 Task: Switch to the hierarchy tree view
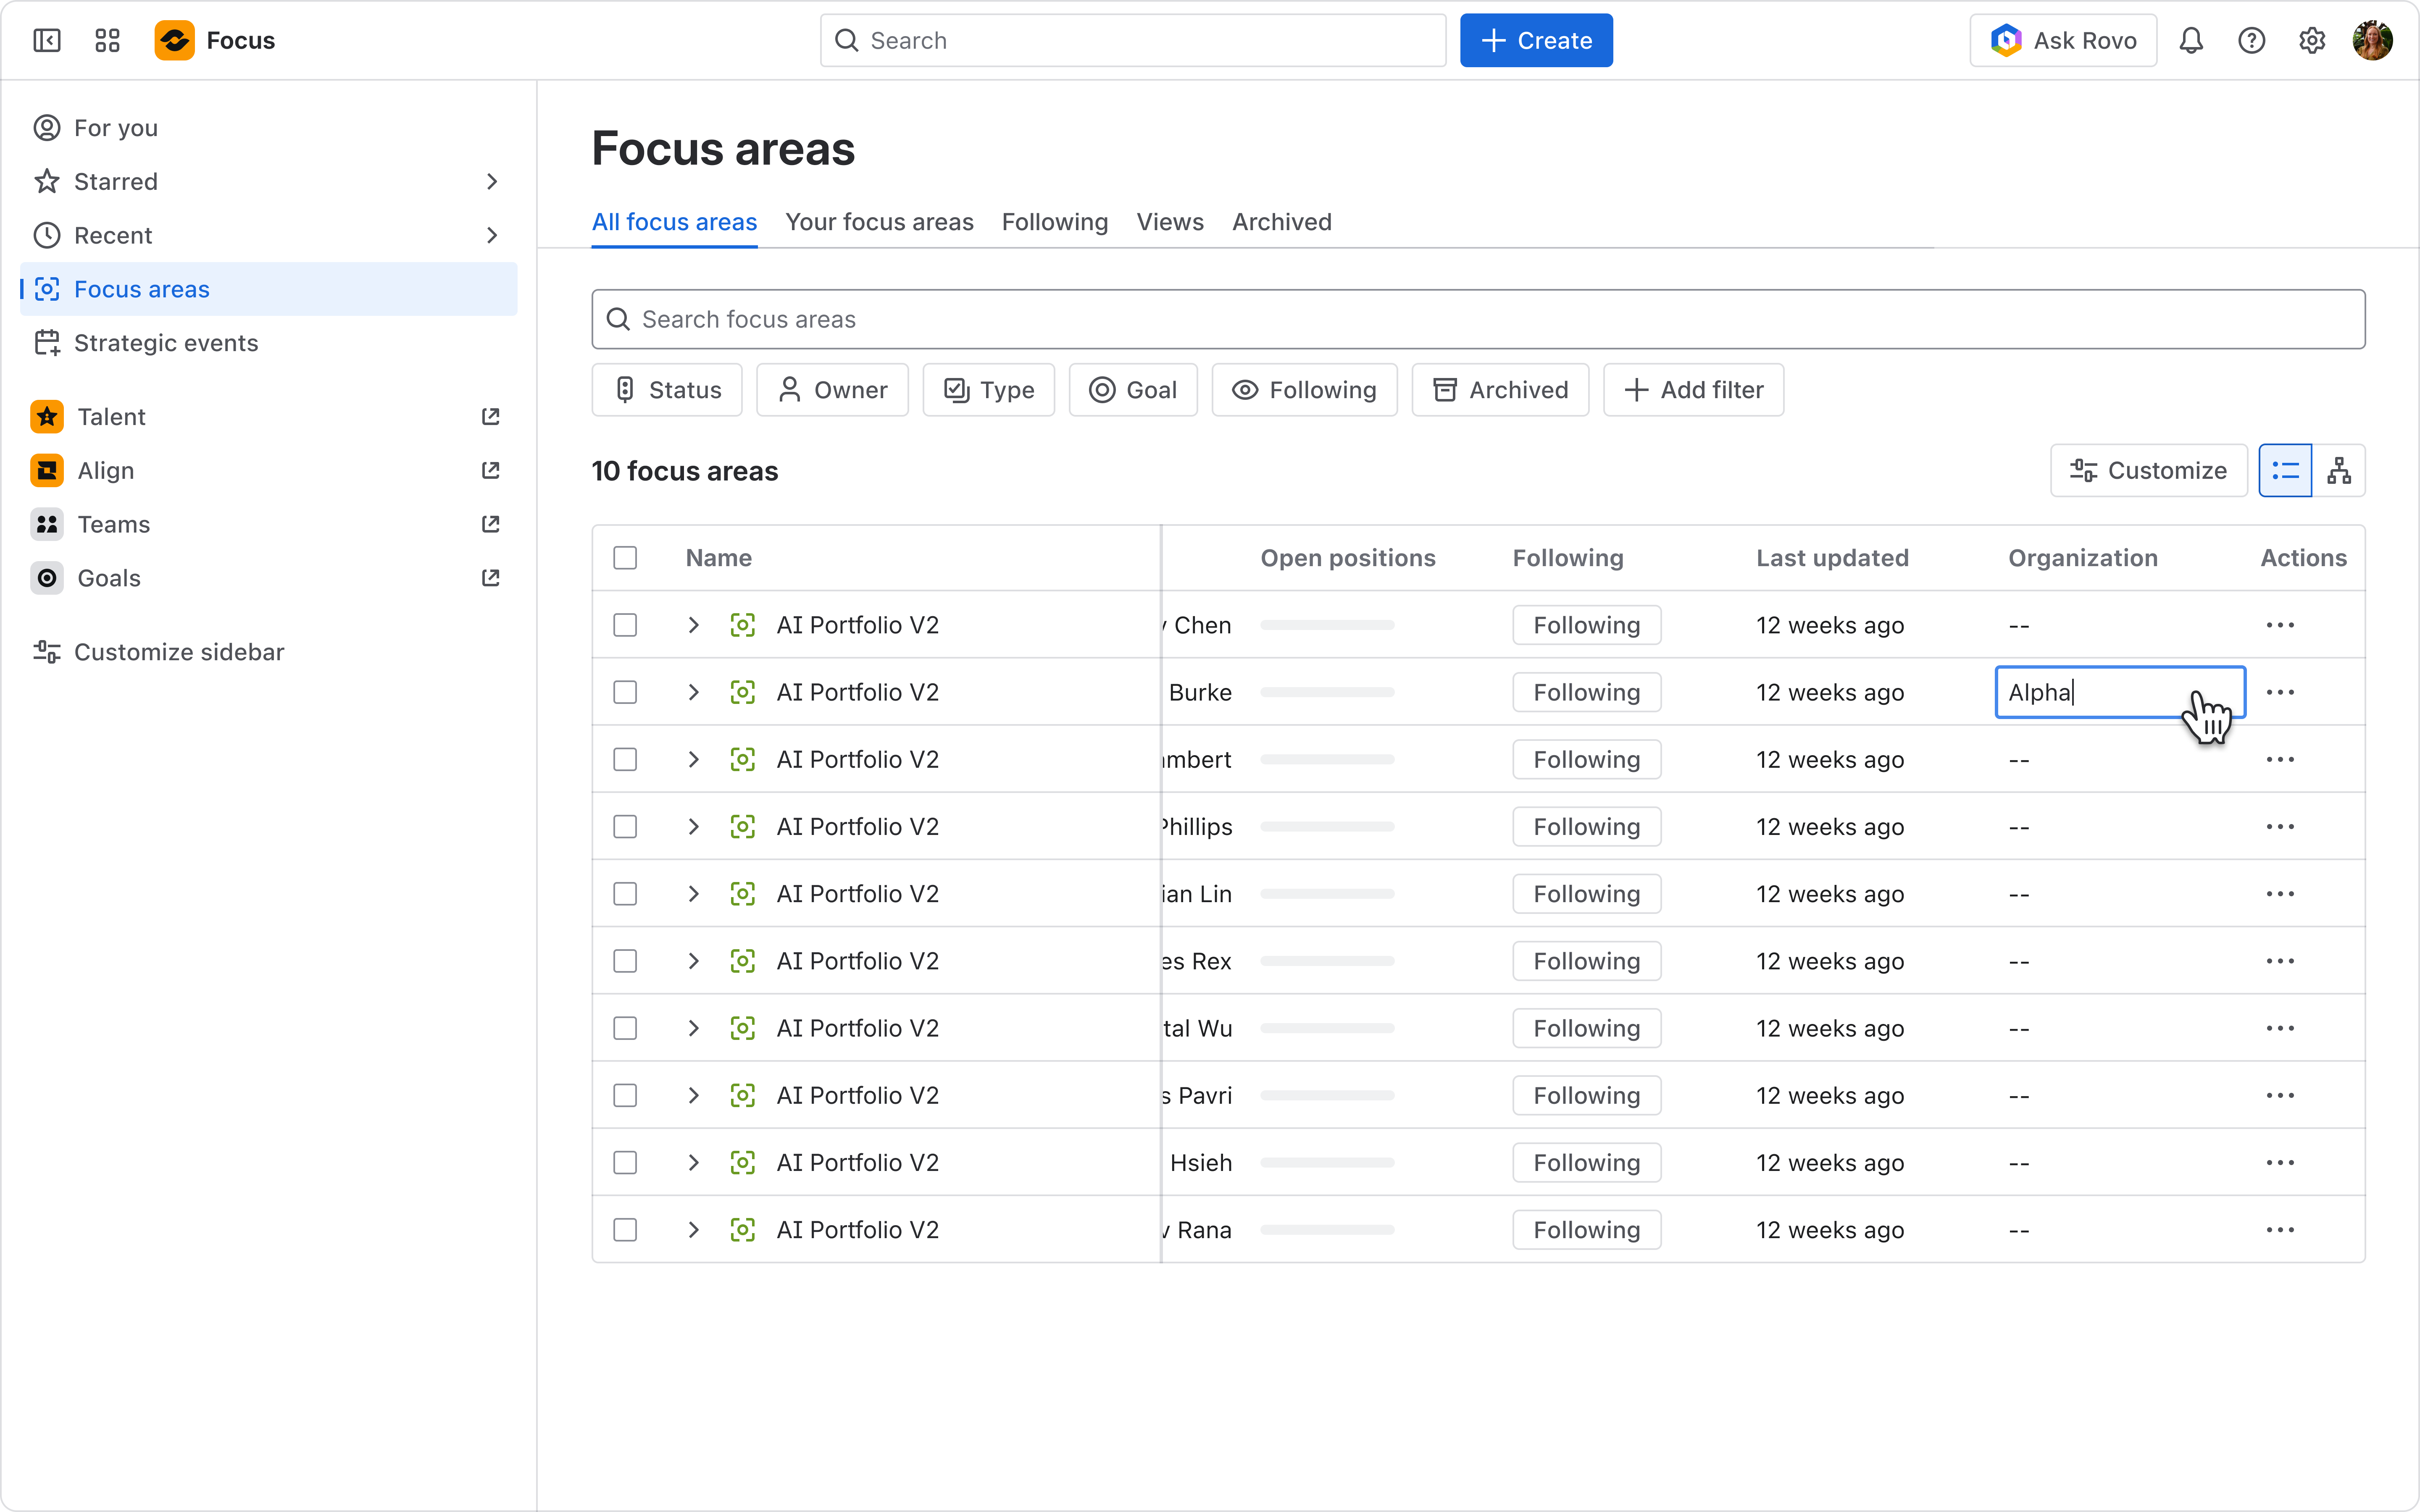[2339, 470]
